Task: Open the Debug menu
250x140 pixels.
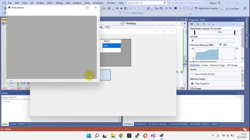Action: [x=59, y=3]
